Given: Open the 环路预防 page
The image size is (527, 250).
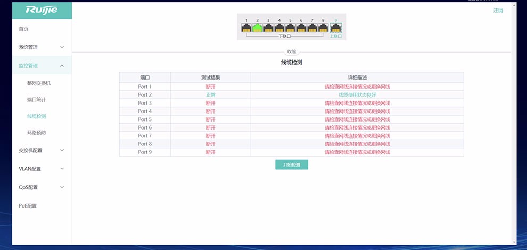Looking at the screenshot, I should pos(36,132).
